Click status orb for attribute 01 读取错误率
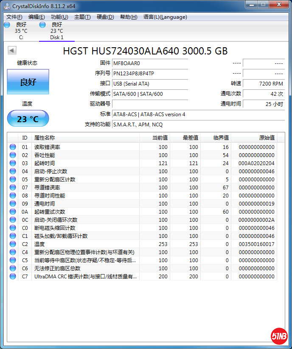 pos(13,147)
